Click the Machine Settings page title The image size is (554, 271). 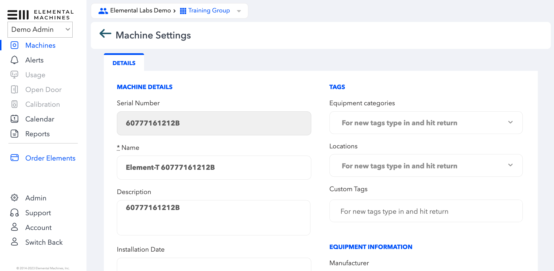[153, 35]
